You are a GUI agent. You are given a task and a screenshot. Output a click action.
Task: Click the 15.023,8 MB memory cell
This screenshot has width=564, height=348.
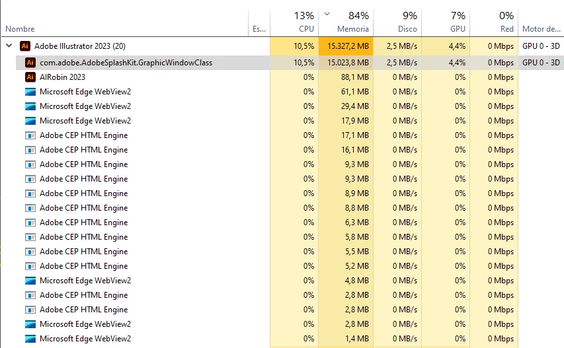pos(346,63)
